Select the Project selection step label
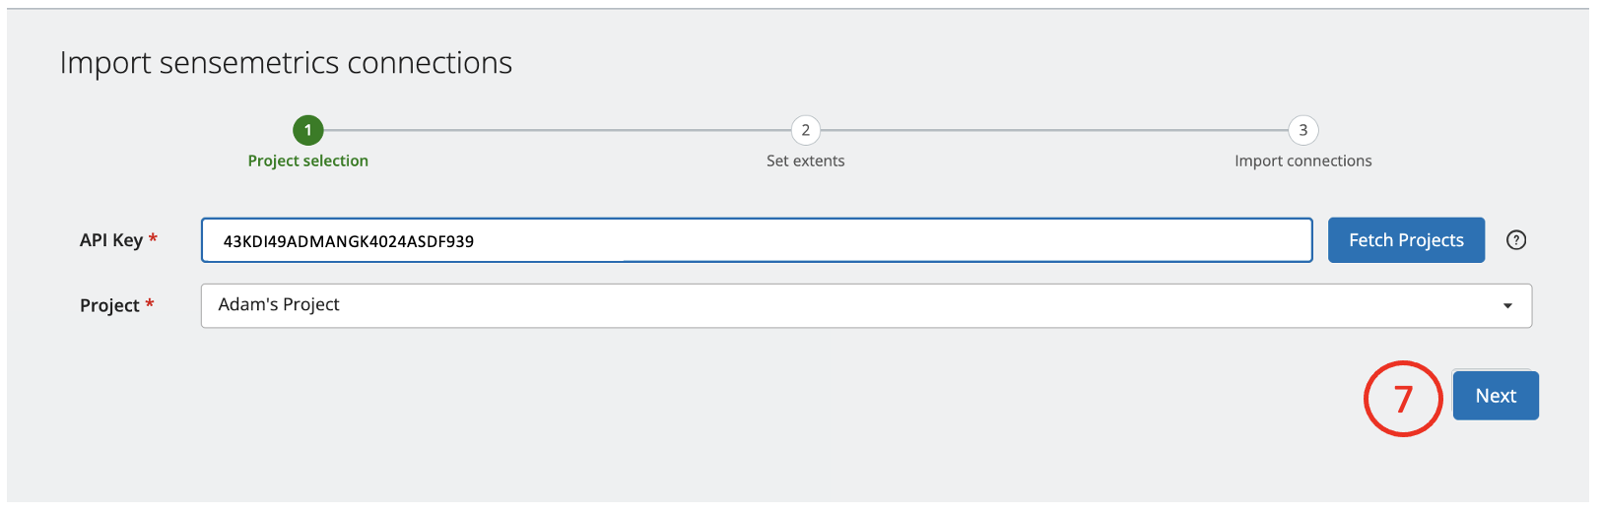1602x512 pixels. [308, 160]
